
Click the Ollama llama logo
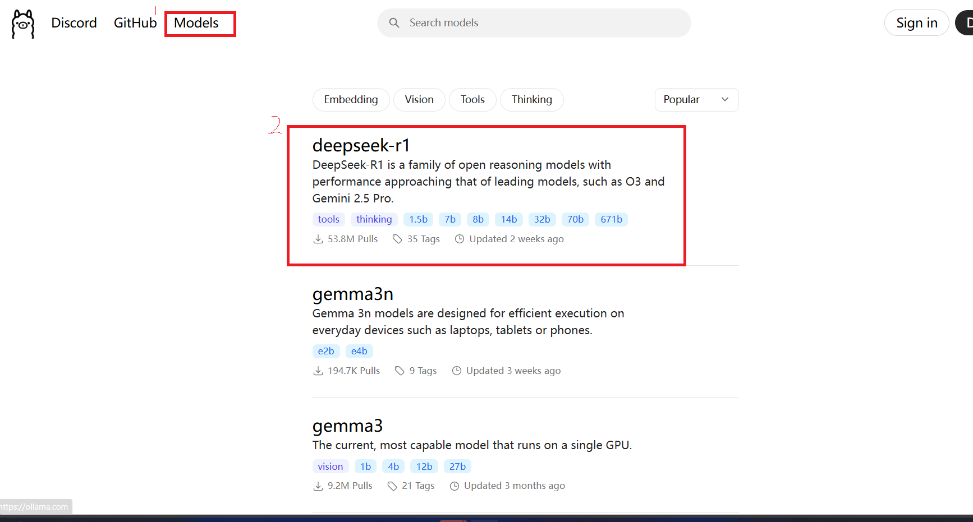(23, 24)
